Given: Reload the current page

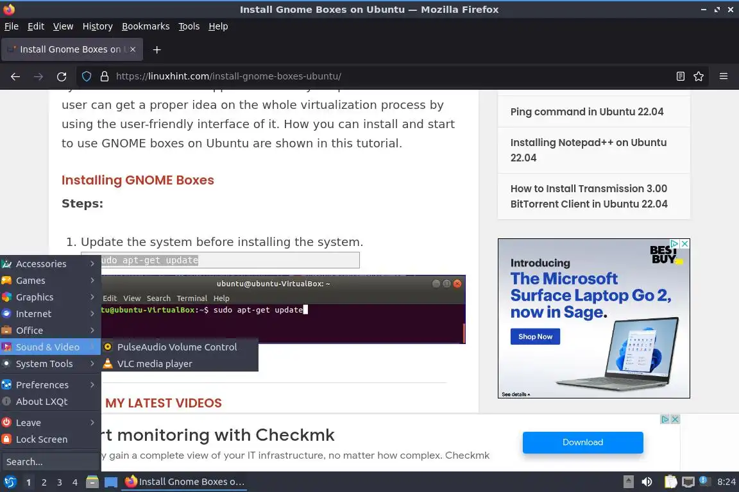Looking at the screenshot, I should click(62, 76).
